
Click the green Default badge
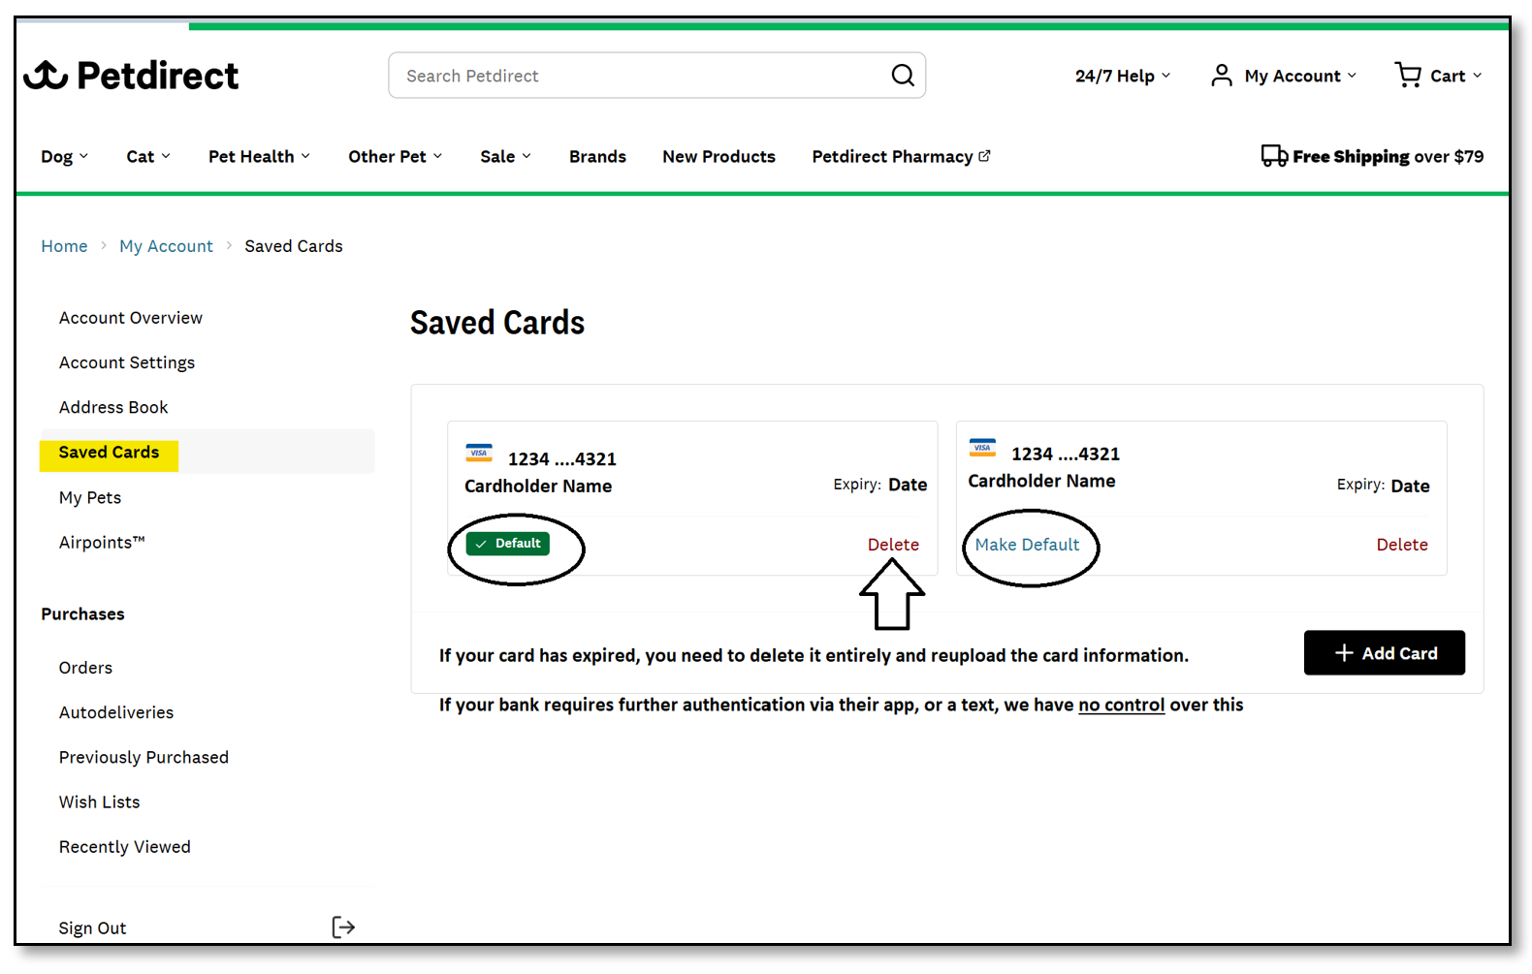508,544
